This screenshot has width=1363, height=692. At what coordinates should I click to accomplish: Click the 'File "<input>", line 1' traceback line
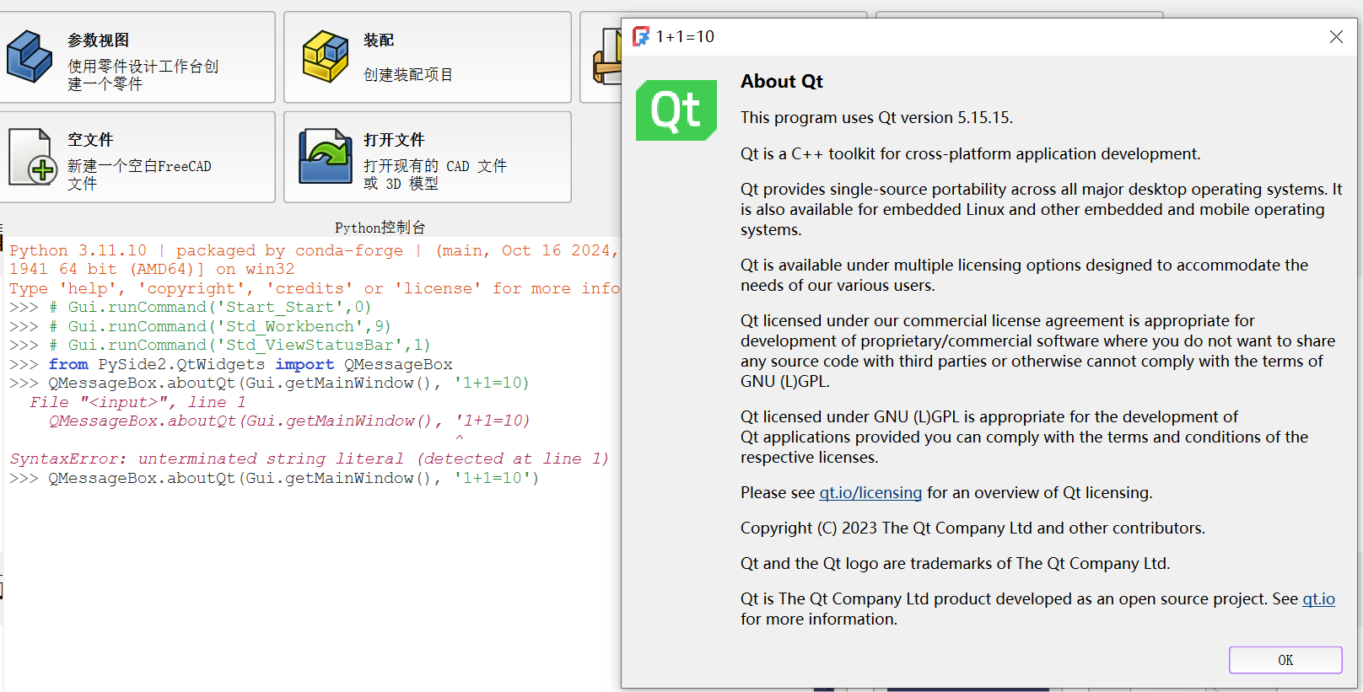point(137,402)
